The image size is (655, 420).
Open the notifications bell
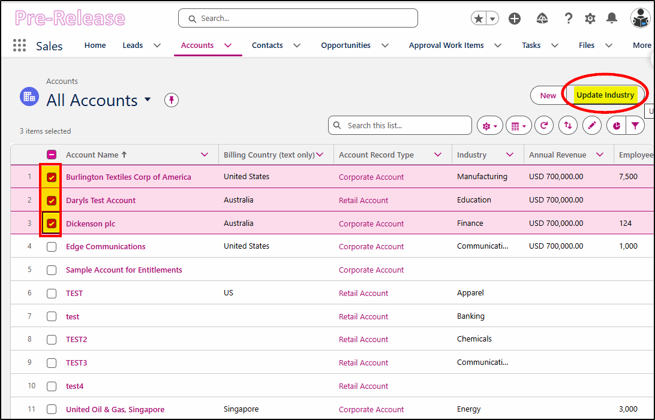click(x=612, y=19)
